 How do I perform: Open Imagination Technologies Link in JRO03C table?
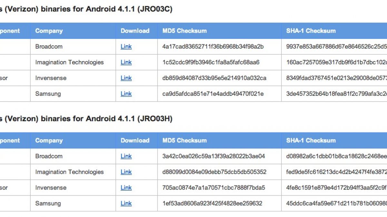[126, 62]
